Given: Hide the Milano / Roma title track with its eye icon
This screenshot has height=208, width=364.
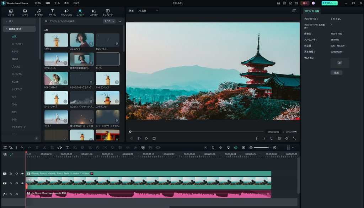Looking at the screenshot, I should pos(22,174).
